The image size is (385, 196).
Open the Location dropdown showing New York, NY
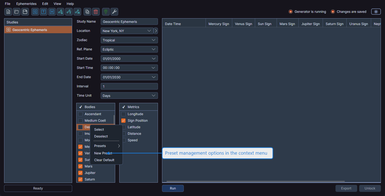tap(127, 31)
